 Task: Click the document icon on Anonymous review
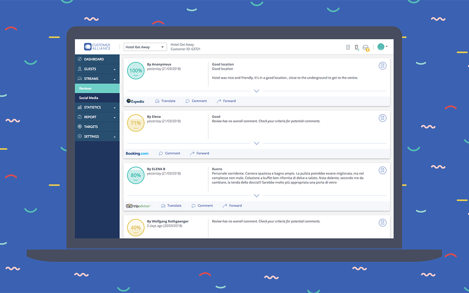tap(383, 66)
